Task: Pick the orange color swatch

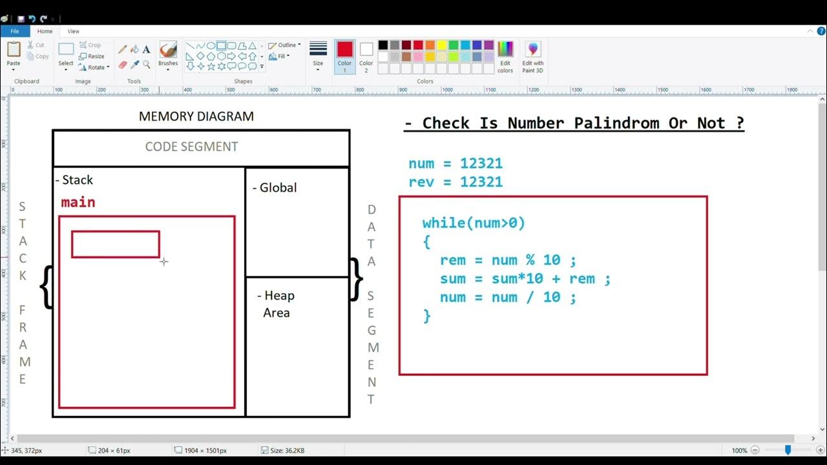Action: tap(430, 45)
